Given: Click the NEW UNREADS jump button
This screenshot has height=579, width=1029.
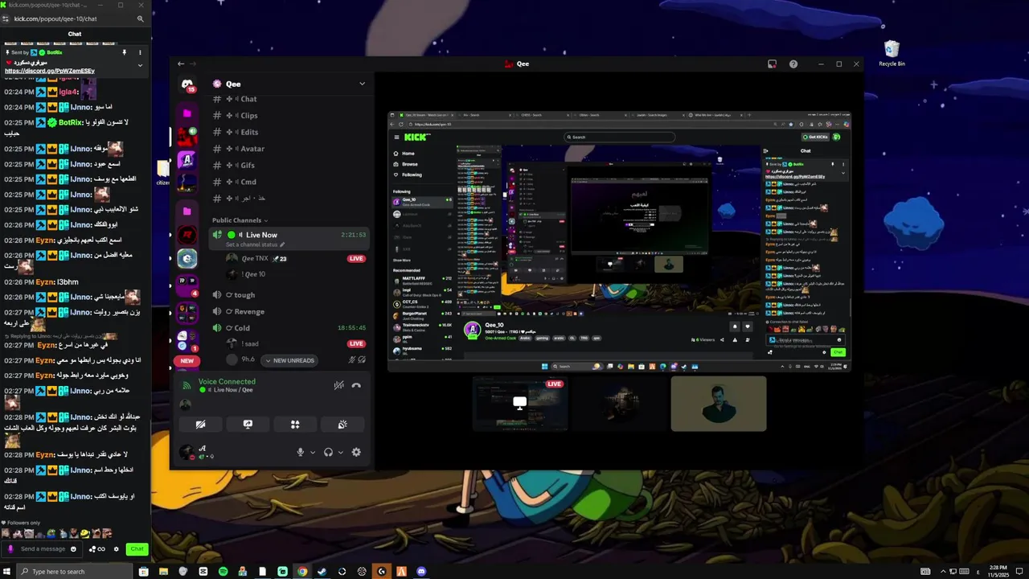Looking at the screenshot, I should tap(289, 360).
